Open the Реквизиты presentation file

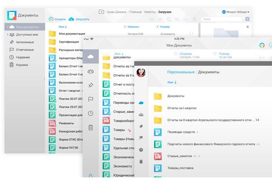tap(66, 123)
